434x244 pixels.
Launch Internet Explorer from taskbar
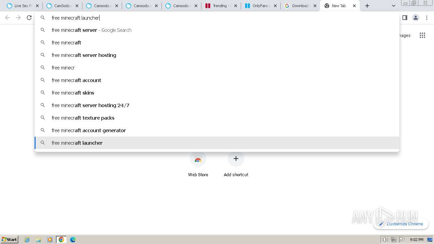27,240
